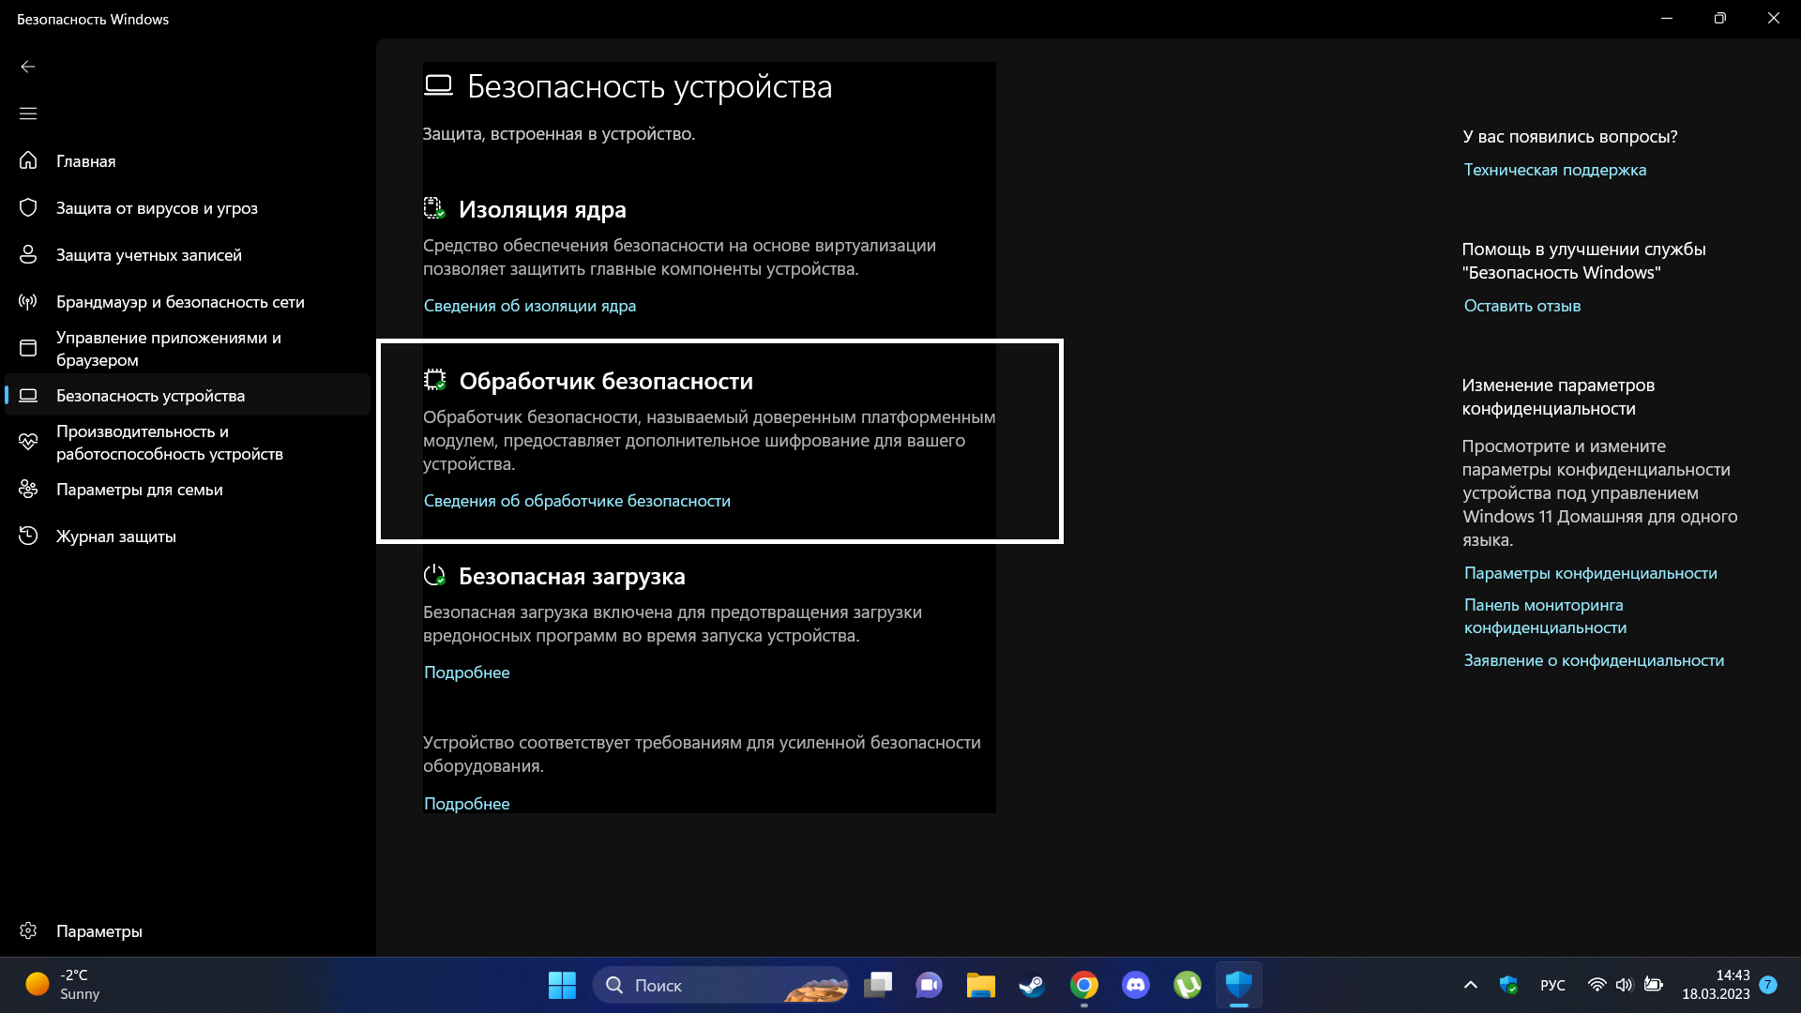Click the Изоляция ядра heading
This screenshot has width=1801, height=1013.
click(x=542, y=209)
